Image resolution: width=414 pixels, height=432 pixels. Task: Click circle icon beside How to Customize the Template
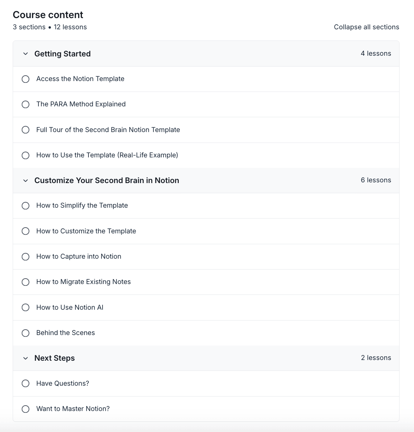tap(25, 231)
